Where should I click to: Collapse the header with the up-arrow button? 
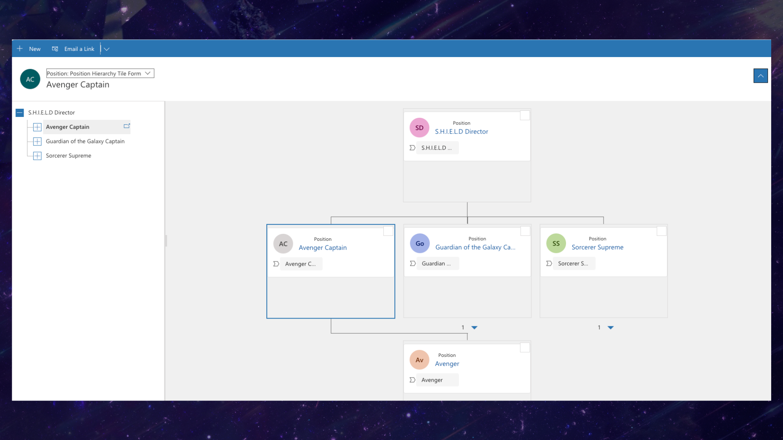tap(761, 76)
